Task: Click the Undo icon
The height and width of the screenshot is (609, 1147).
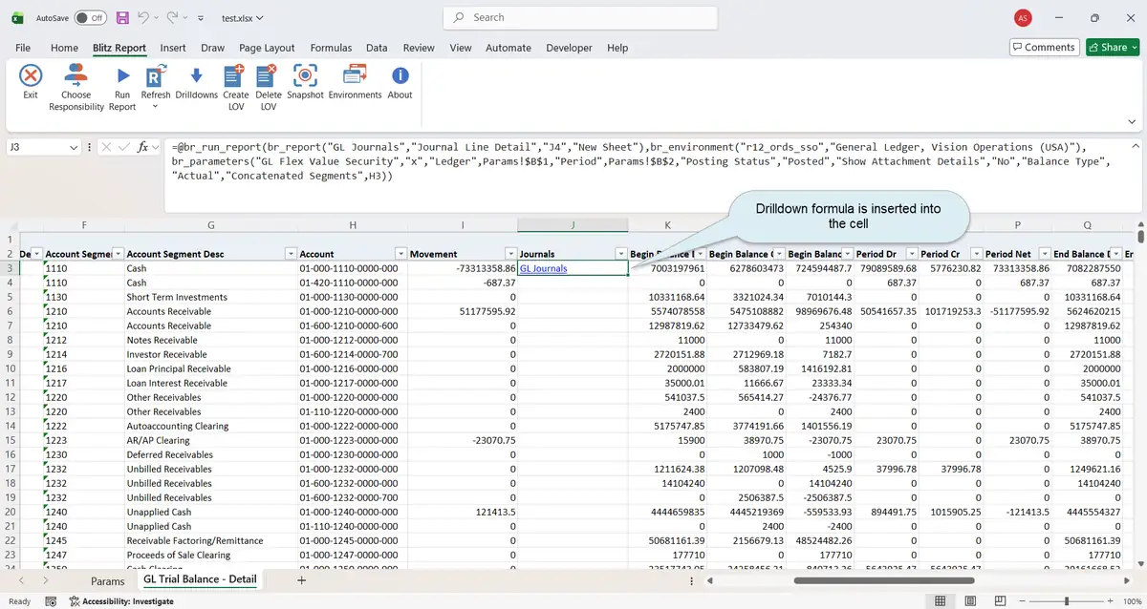Action: [x=143, y=17]
